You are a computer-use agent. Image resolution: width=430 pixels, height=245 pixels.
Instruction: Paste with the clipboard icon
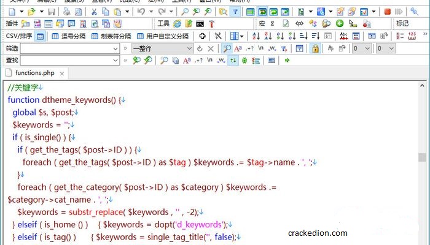(117, 12)
